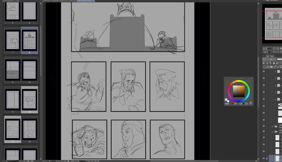Image resolution: width=282 pixels, height=162 pixels.
Task: Open page 13 thumbnail in page manager
Action: (13, 129)
